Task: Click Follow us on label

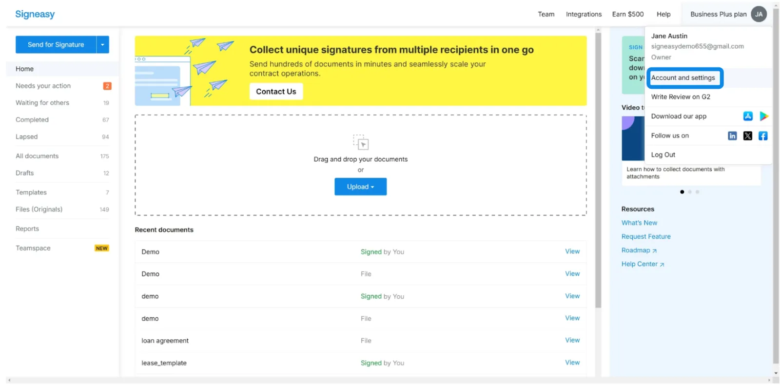Action: 670,136
